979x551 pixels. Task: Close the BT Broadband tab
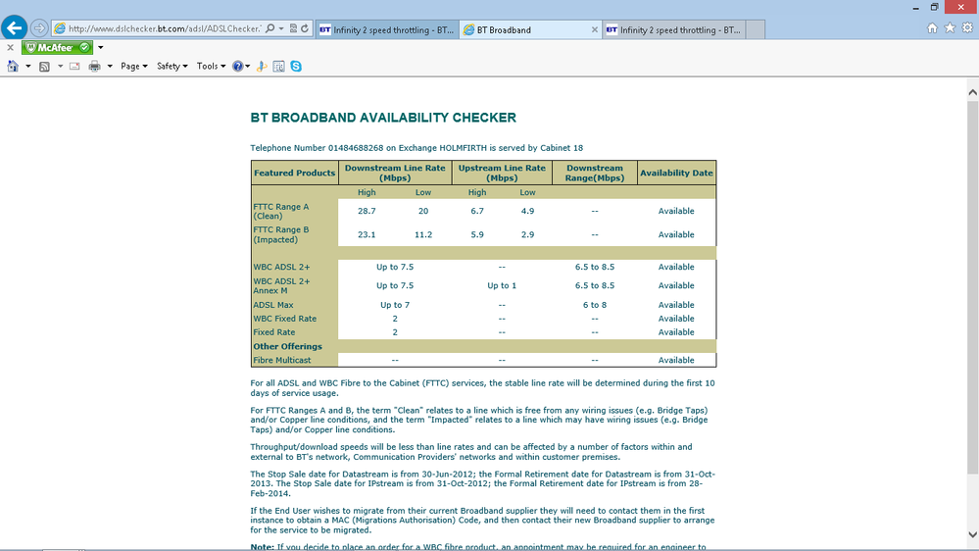[x=595, y=29]
